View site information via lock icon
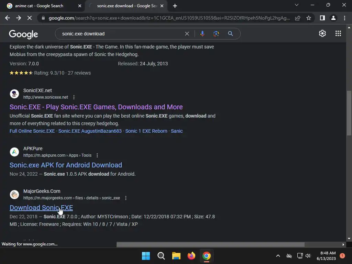This screenshot has height=264, width=352. [43, 18]
